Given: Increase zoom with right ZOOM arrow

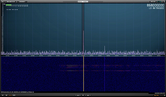Looking at the screenshot, I should [80, 95].
